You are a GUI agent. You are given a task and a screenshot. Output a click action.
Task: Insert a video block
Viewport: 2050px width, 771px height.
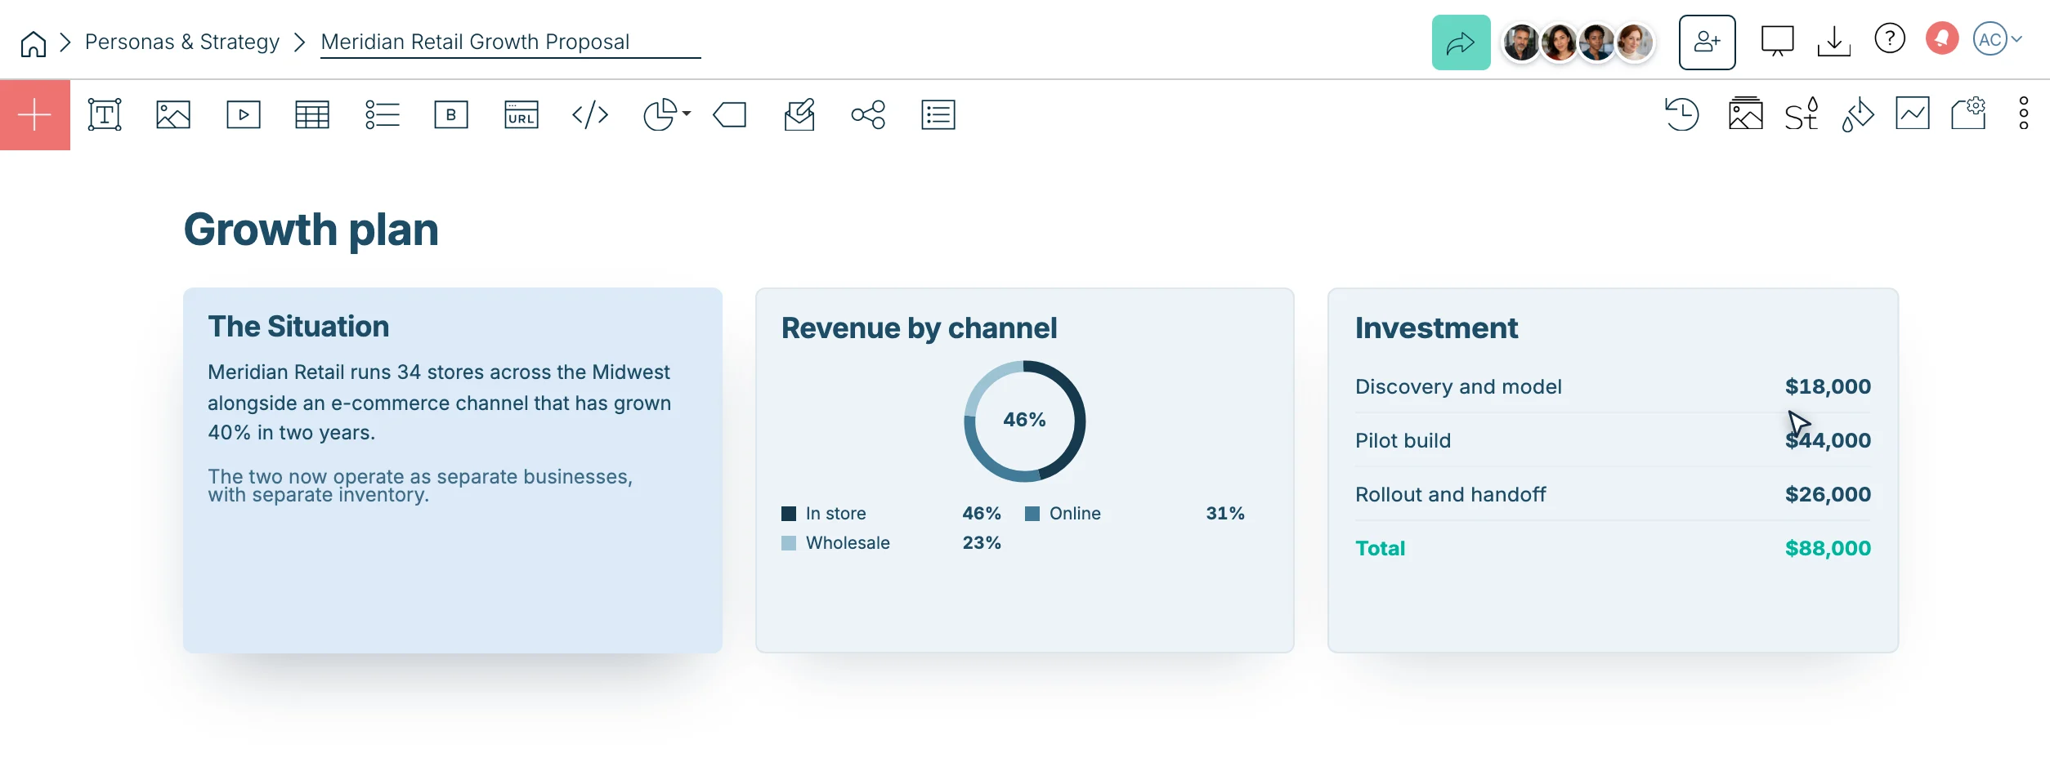[x=244, y=115]
